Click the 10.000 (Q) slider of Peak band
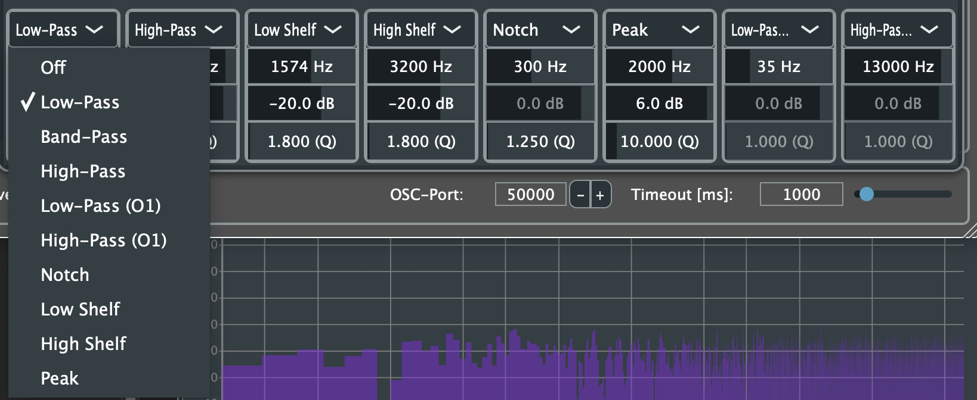Screen dimensions: 977x400 point(659,142)
